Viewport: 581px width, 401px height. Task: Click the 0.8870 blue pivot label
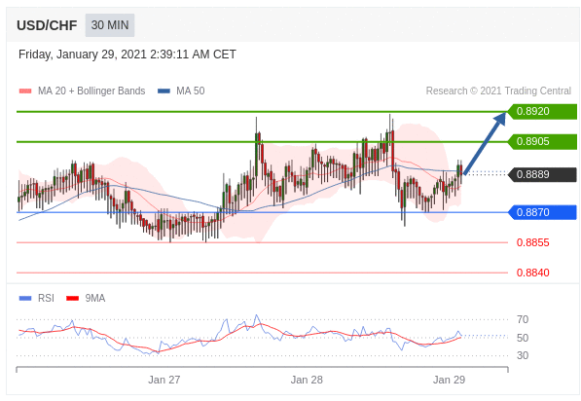click(542, 212)
